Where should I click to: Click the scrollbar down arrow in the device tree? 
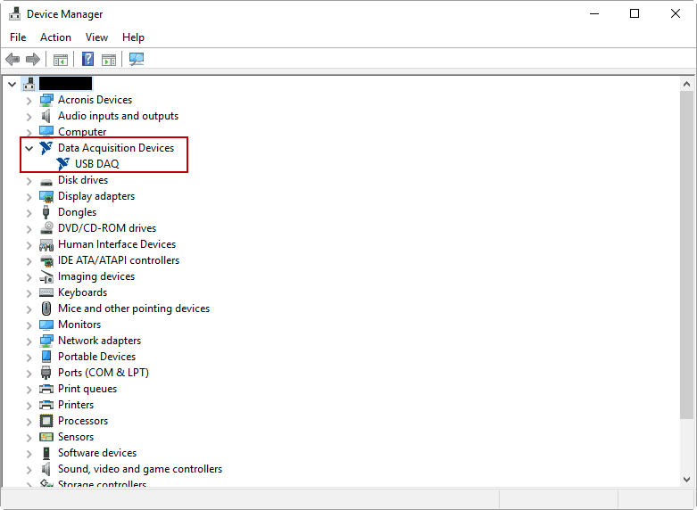coord(686,480)
